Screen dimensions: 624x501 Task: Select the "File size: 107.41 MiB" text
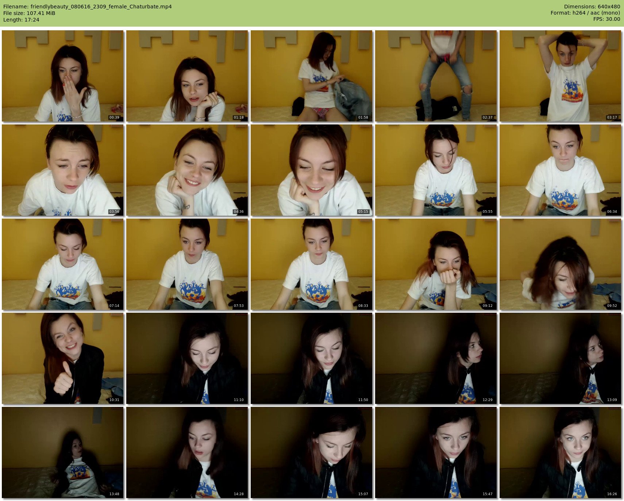(x=29, y=13)
